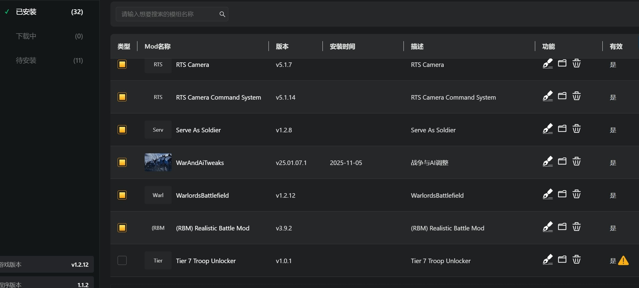Open the WarlordsBattlefield mod folder
The height and width of the screenshot is (288, 639).
(x=562, y=194)
